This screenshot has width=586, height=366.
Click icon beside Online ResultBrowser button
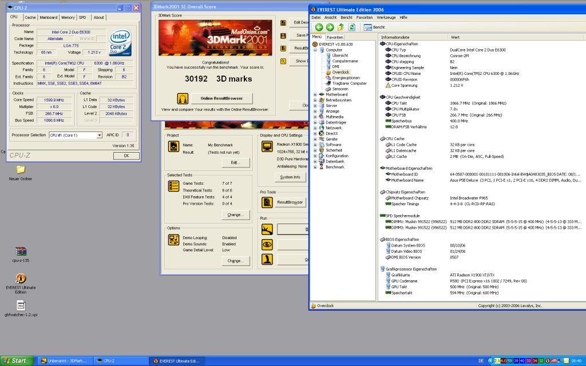183,98
